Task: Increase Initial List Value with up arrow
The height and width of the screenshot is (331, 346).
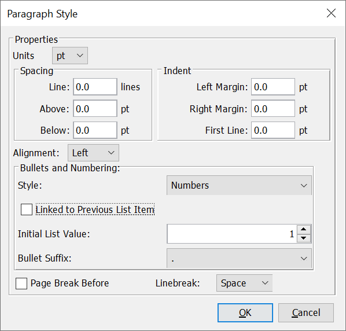Action: click(x=304, y=229)
